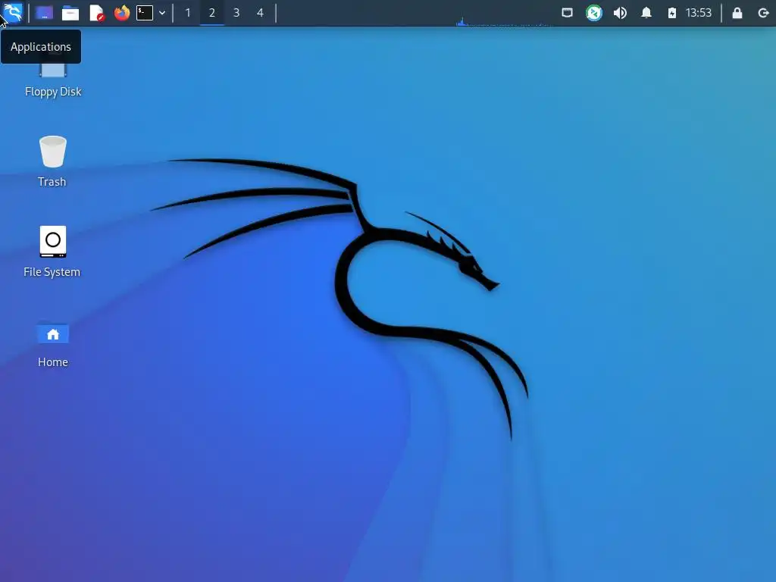Click the 13:53 clock

click(698, 13)
